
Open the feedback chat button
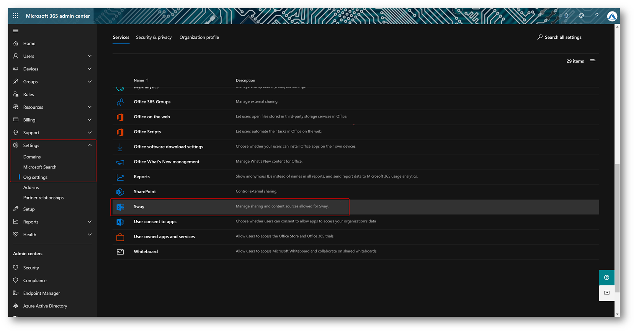[x=607, y=293]
